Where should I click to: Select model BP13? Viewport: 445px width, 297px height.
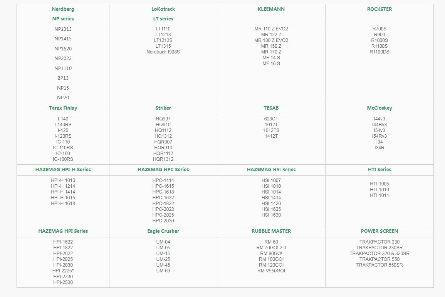63,78
